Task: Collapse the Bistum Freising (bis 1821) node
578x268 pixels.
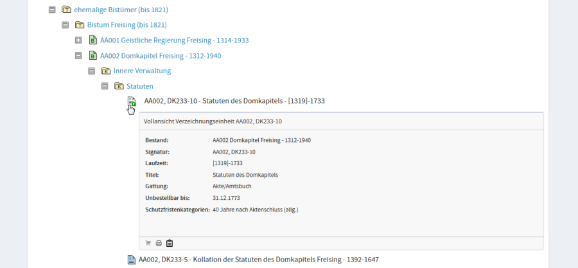Action: coord(65,25)
